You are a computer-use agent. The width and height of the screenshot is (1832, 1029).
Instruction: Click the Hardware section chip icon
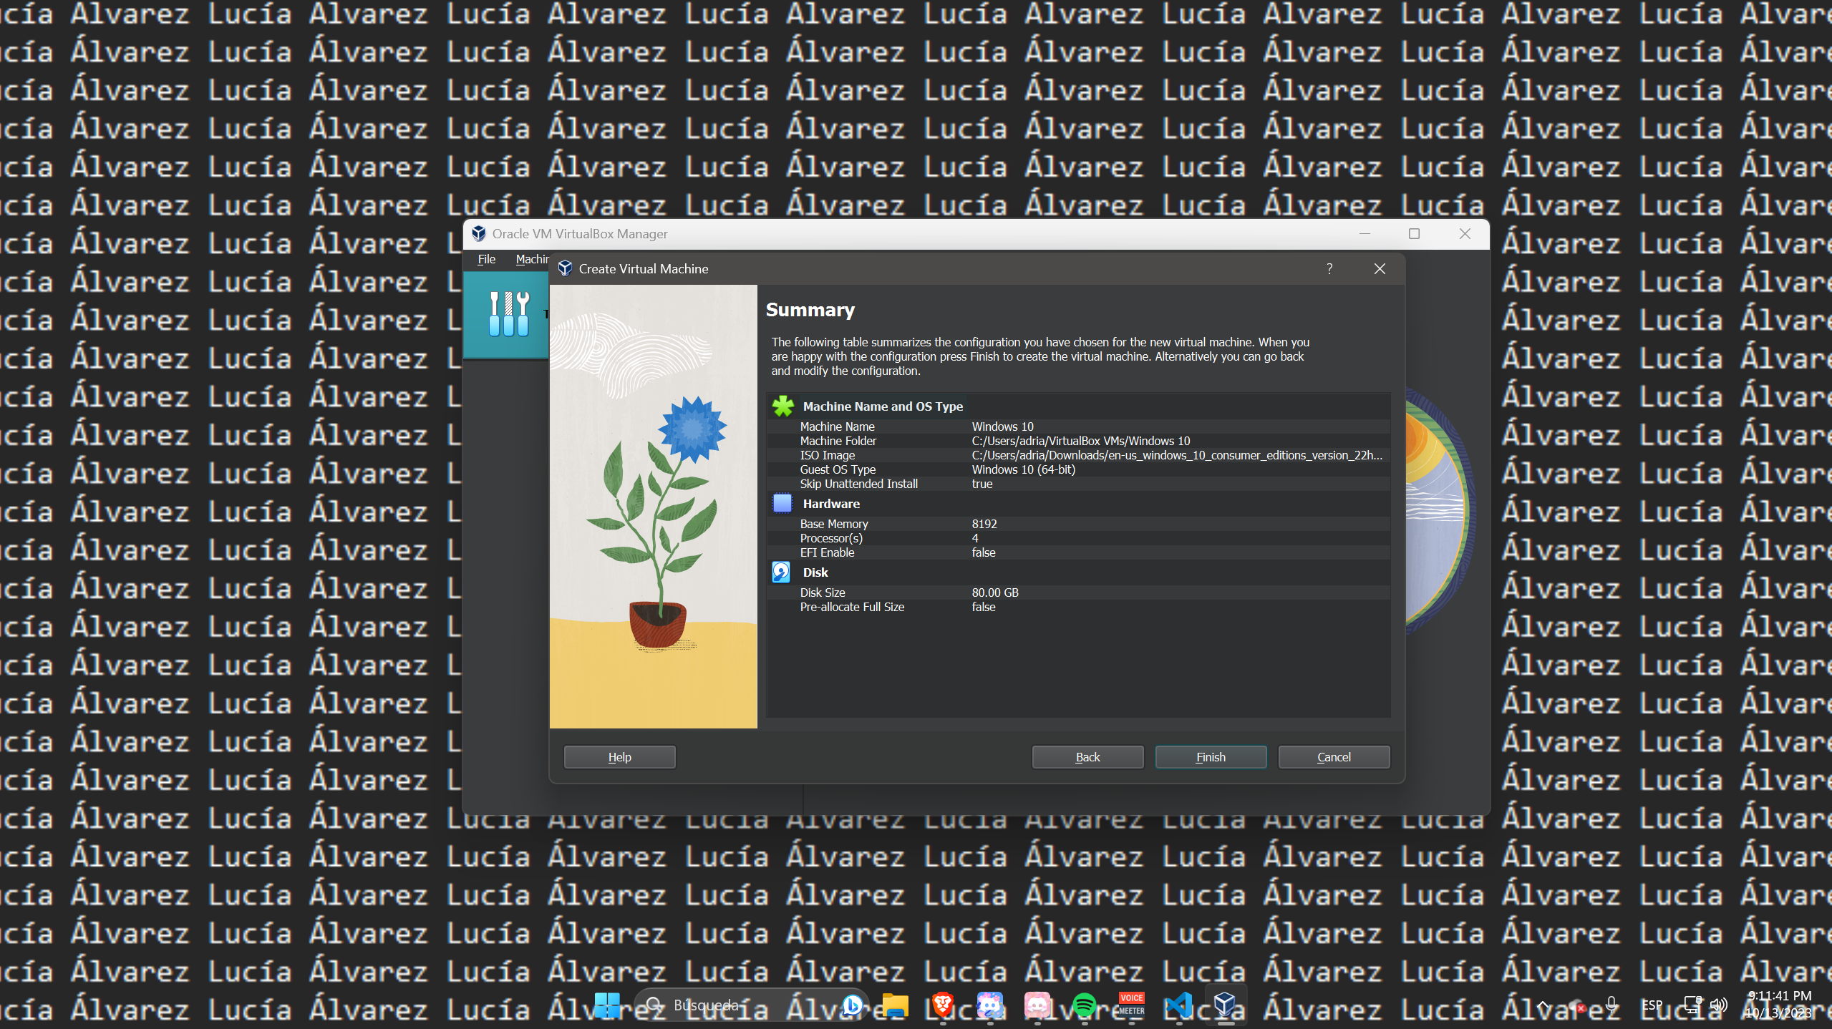click(782, 504)
